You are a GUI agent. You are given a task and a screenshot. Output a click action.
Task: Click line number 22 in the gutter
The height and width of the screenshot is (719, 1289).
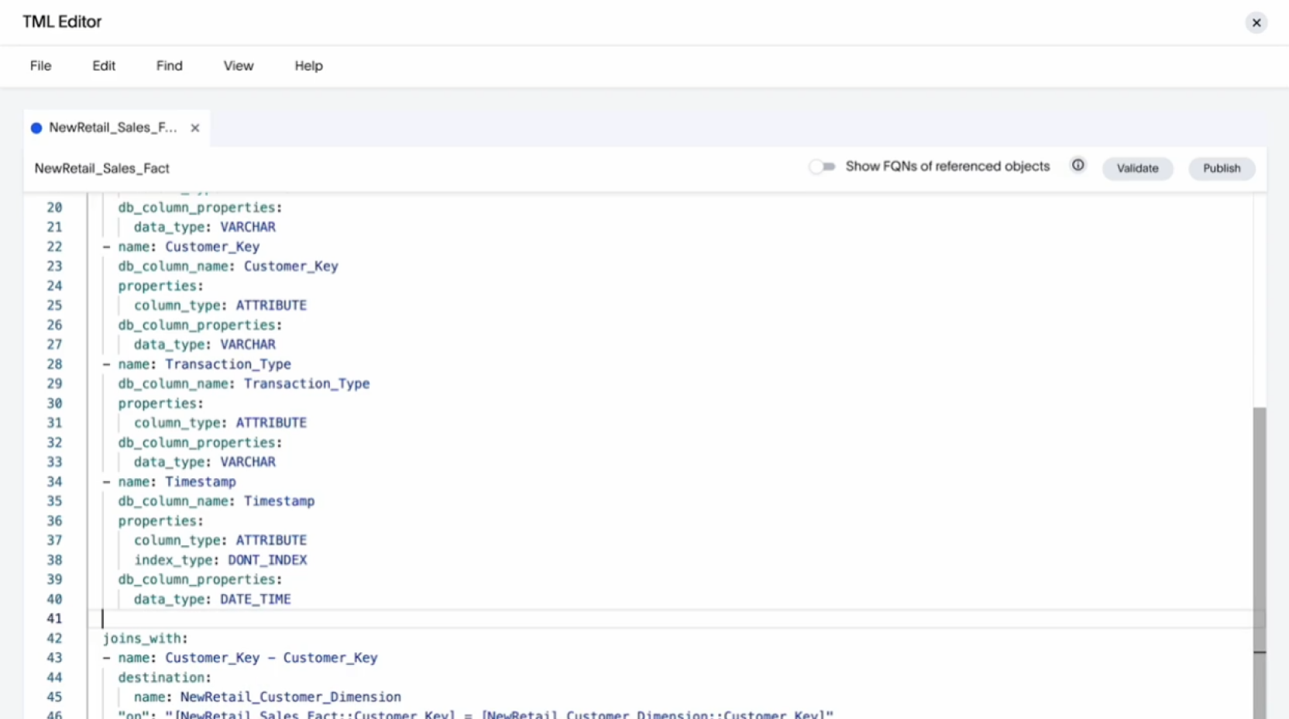point(55,246)
